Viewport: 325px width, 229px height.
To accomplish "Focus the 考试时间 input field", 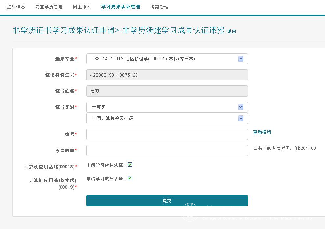I will tap(167, 150).
